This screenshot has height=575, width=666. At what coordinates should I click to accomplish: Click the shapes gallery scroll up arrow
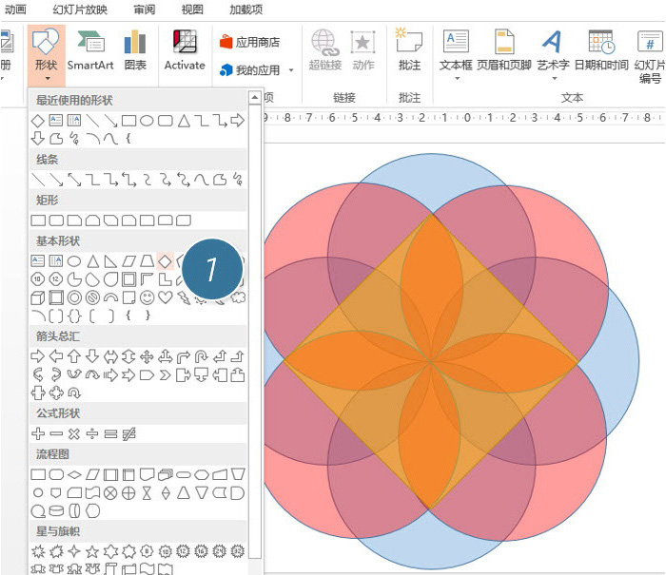[x=254, y=98]
